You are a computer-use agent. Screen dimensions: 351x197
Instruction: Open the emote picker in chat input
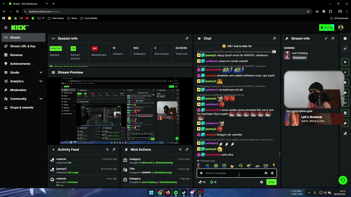[272, 173]
